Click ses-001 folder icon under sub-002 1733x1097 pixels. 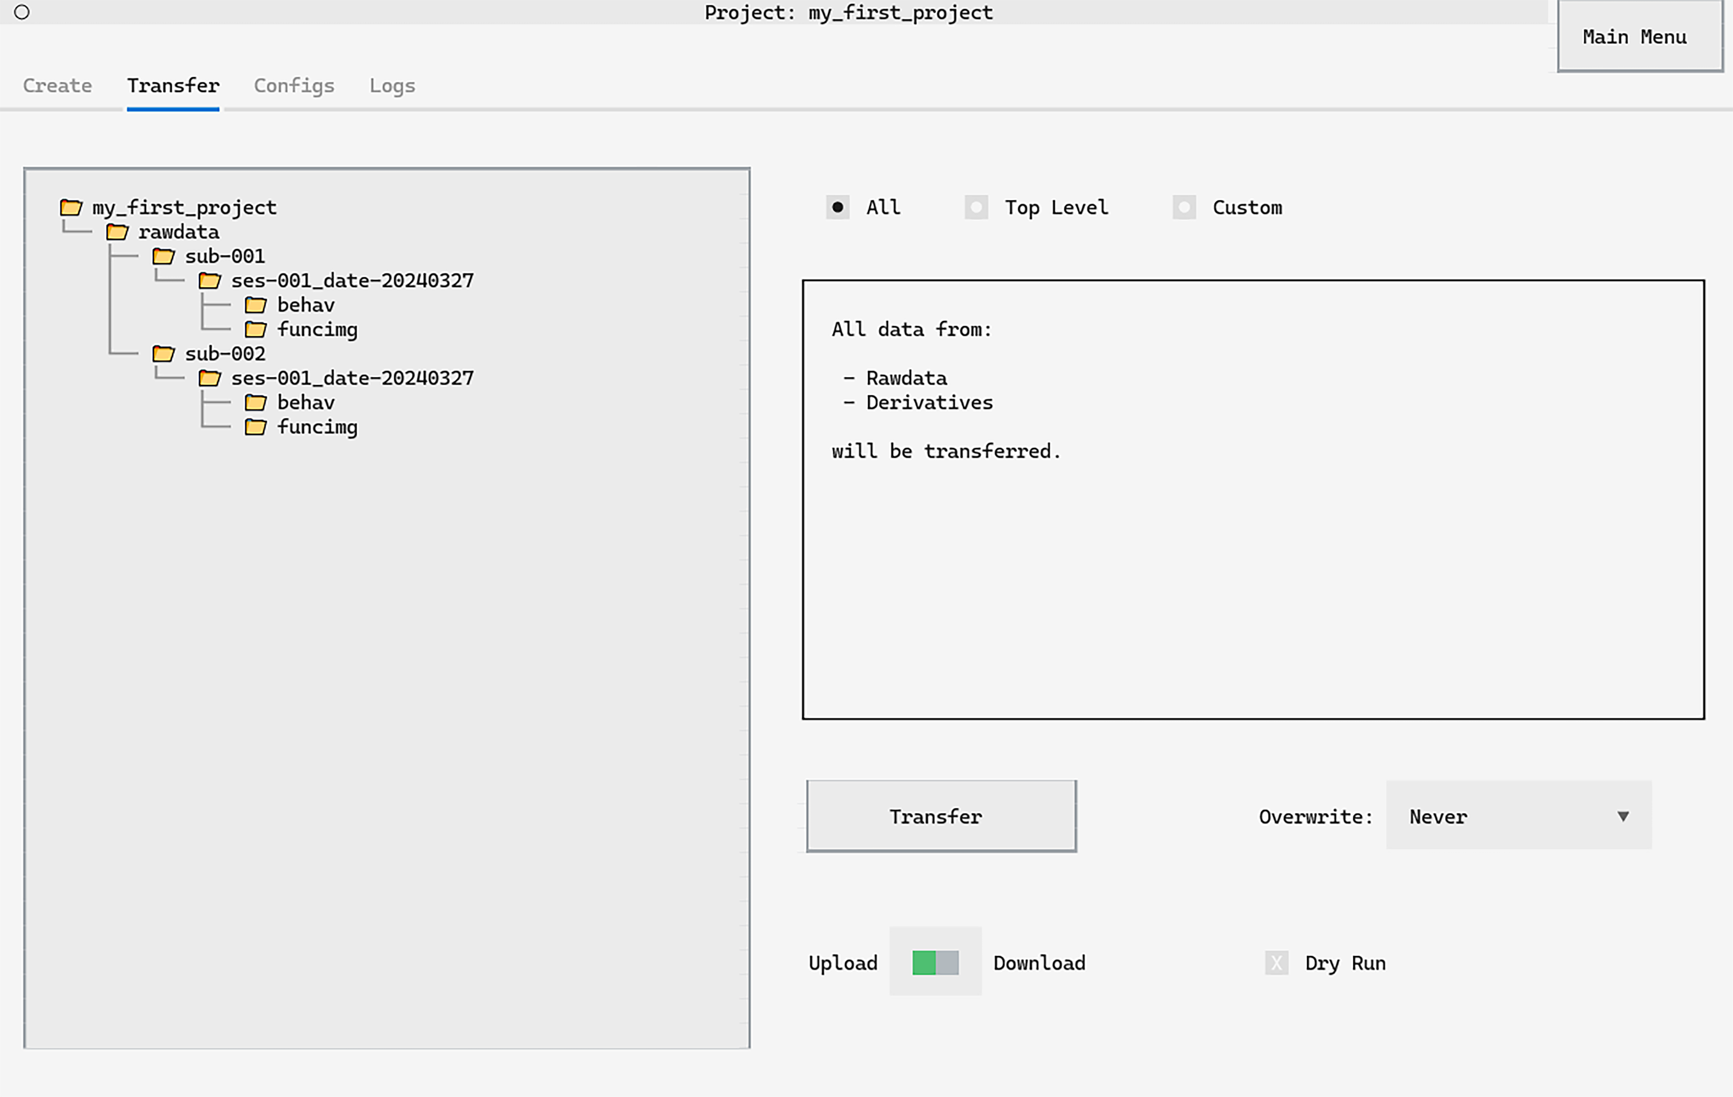(x=209, y=378)
